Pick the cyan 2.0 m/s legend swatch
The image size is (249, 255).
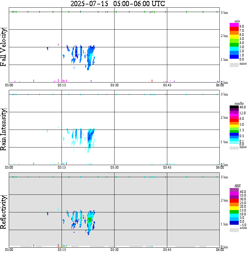pyautogui.click(x=234, y=49)
